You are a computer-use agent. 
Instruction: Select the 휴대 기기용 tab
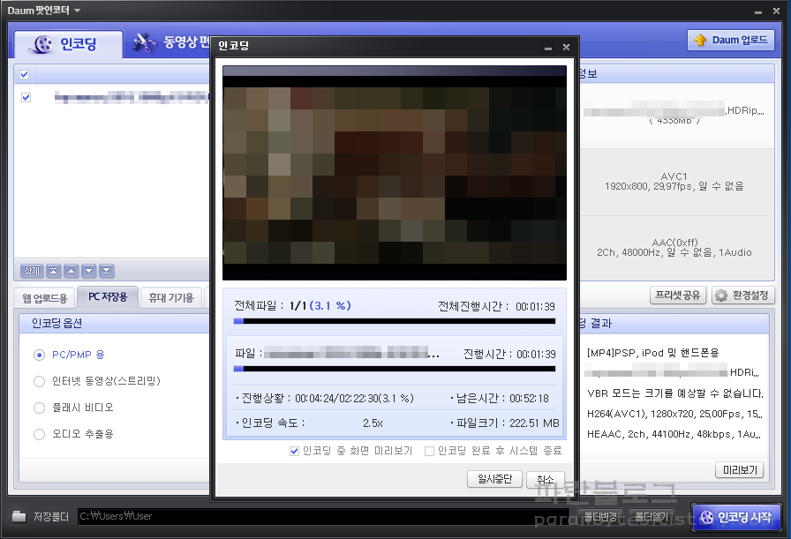(x=171, y=298)
